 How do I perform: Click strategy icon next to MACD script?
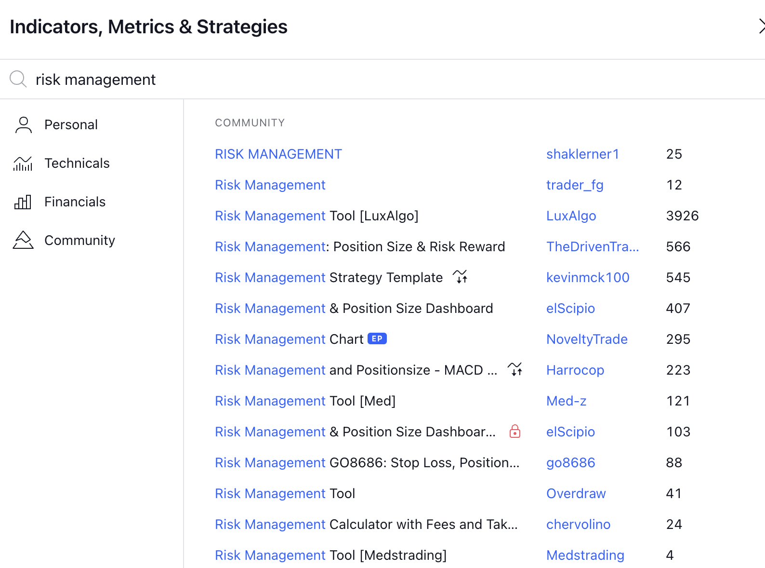point(515,369)
